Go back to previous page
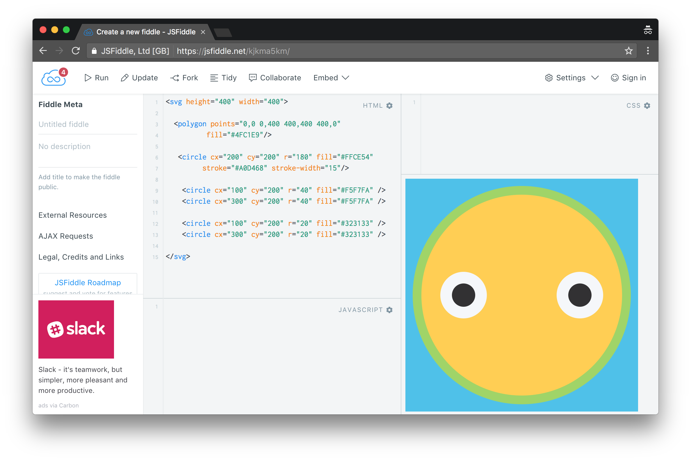 click(43, 51)
